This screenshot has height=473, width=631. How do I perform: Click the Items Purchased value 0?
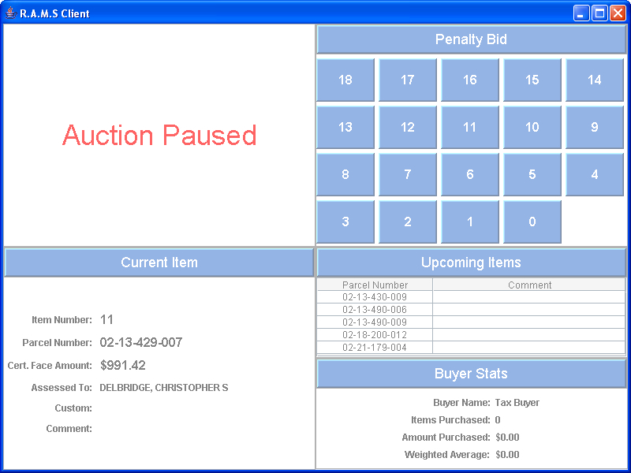pos(498,420)
